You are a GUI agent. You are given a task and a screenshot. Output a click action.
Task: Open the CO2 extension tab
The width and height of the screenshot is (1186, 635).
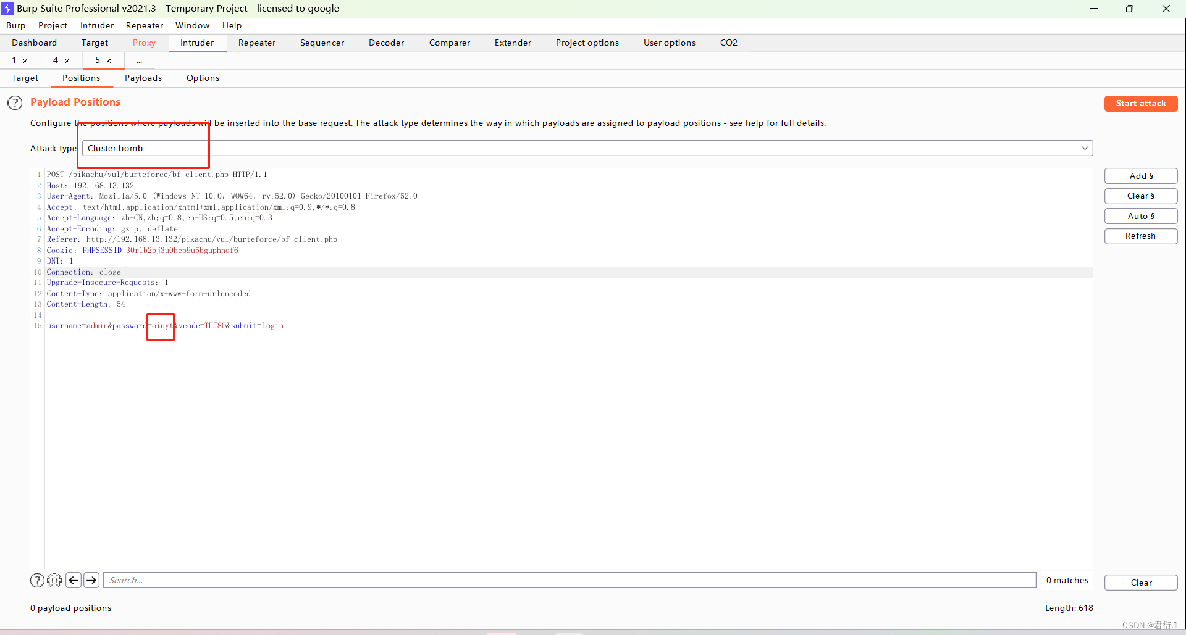[728, 43]
